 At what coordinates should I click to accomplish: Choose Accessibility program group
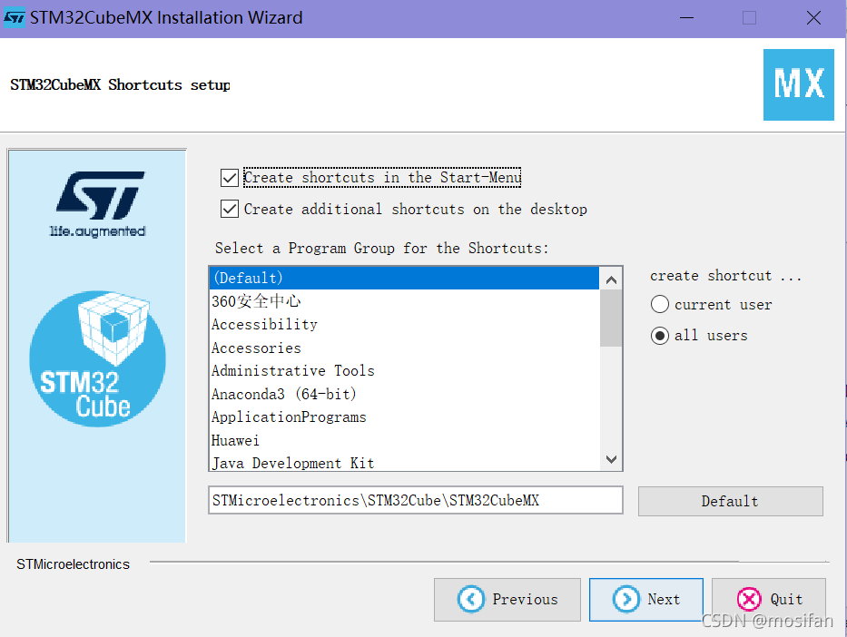pos(405,325)
